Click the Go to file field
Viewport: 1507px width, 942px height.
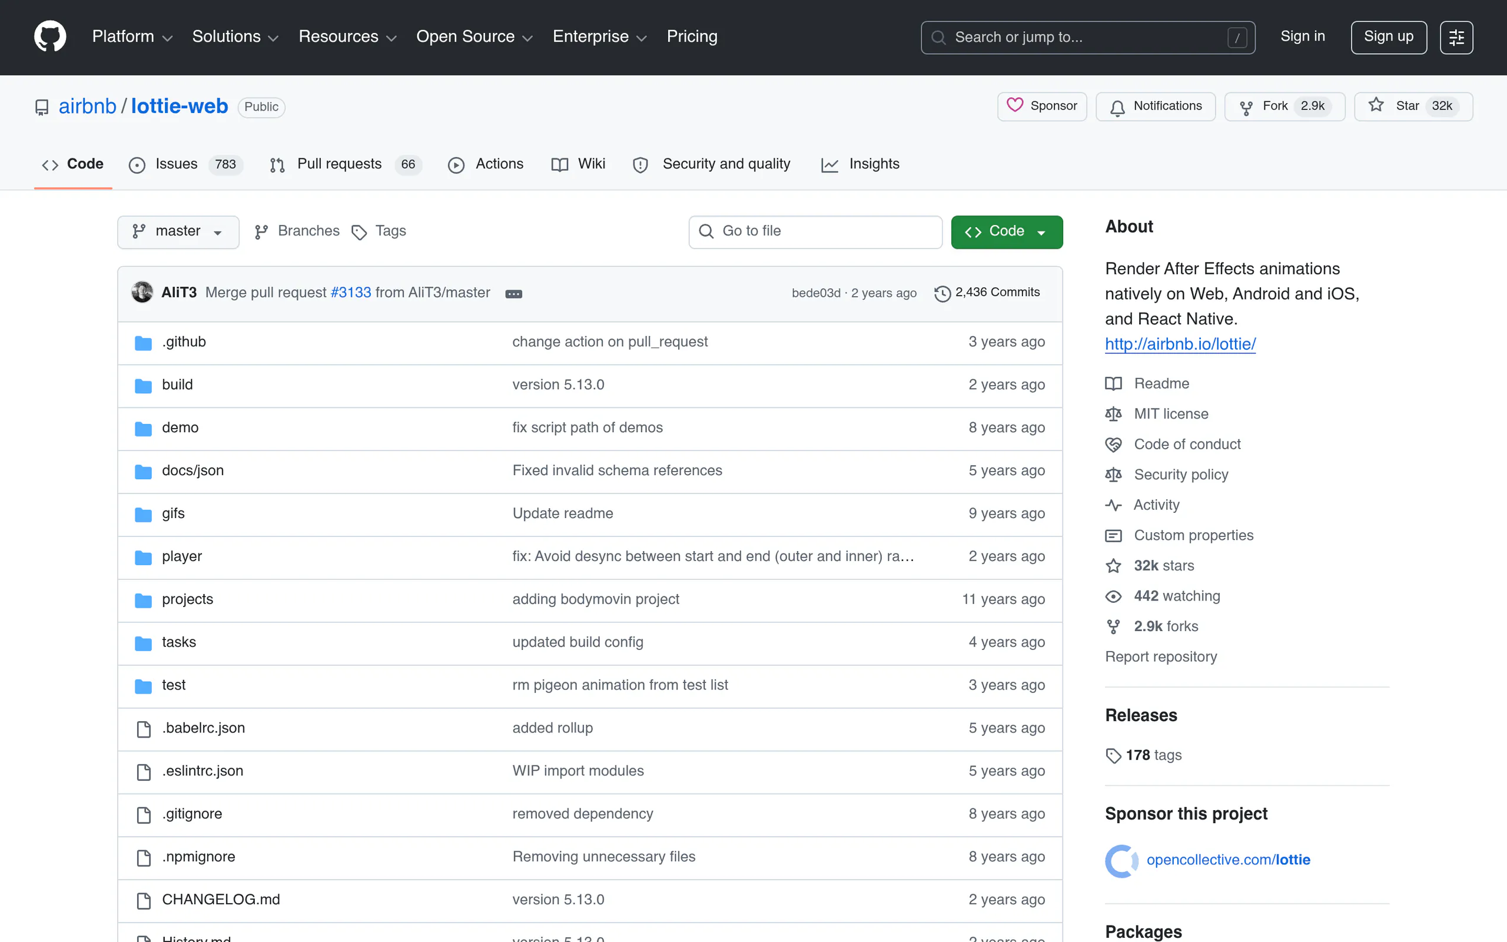815,232
